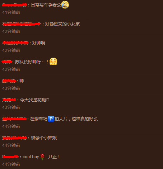Open the commenter name before 好像漂亮的小女孩
The width and height of the screenshot is (163, 169).
click(x=22, y=24)
